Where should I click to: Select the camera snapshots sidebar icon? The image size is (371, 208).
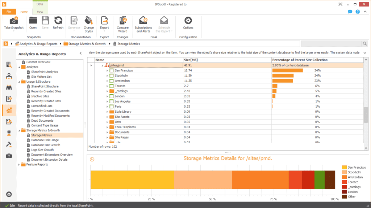(9, 156)
